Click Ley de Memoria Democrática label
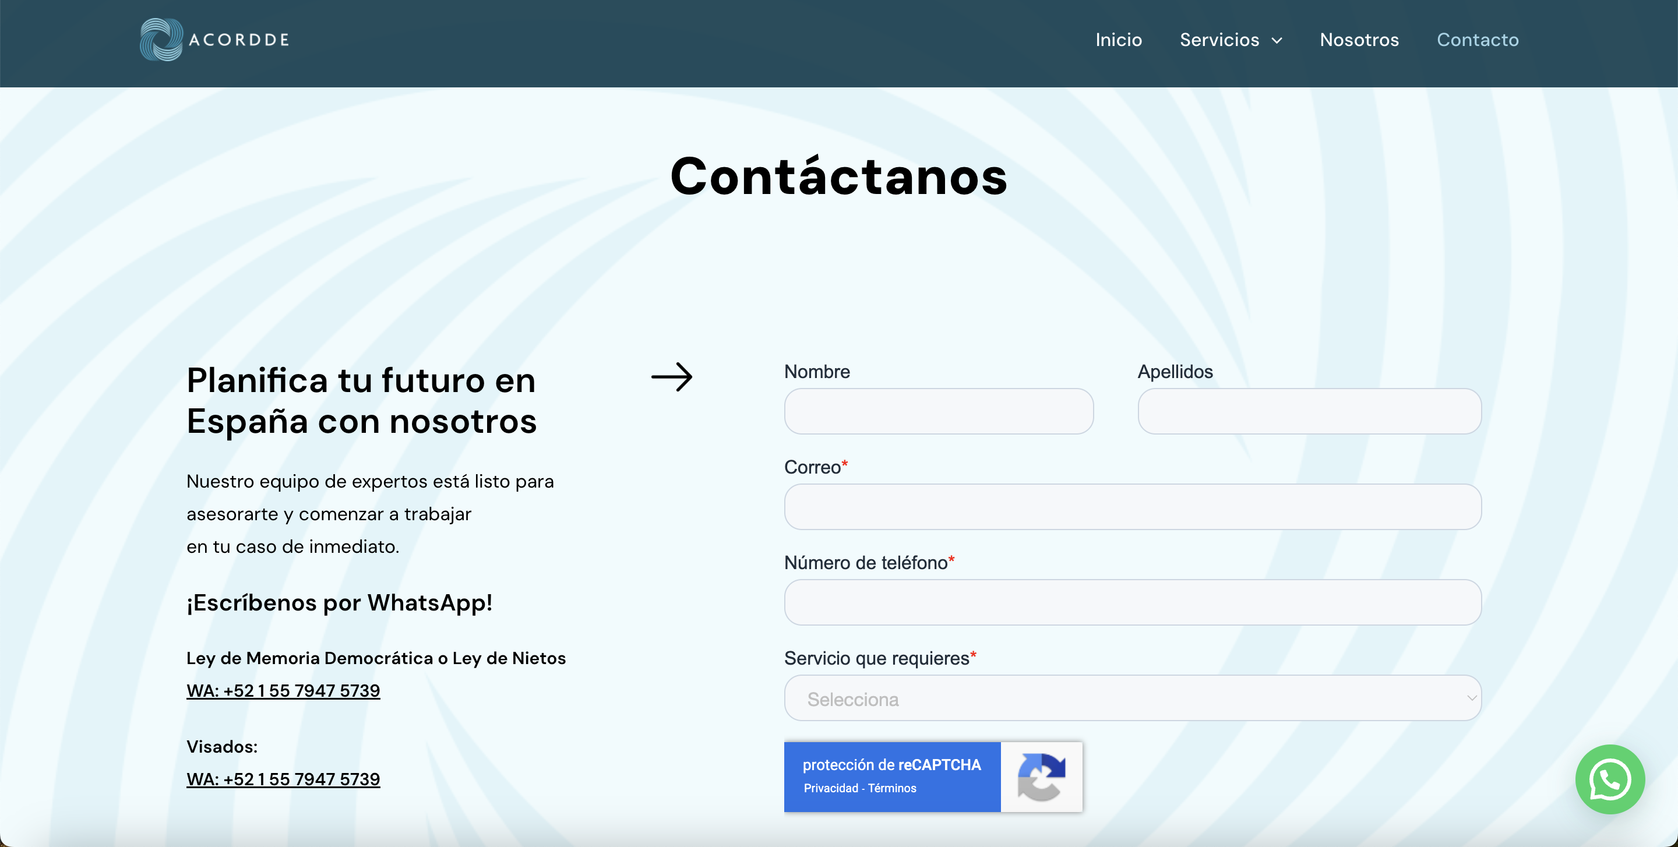Viewport: 1678px width, 847px height. click(376, 658)
